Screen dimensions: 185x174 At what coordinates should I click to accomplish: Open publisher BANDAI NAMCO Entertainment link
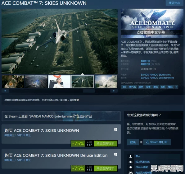coord(157,78)
